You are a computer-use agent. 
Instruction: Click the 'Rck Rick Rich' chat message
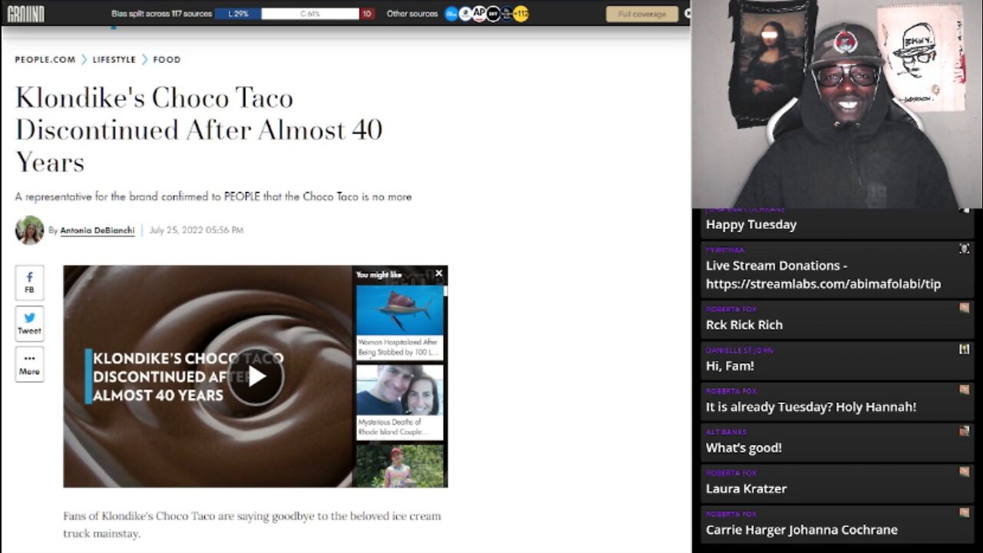[x=744, y=325]
